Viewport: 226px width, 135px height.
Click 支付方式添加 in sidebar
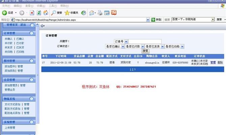click(x=12, y=104)
